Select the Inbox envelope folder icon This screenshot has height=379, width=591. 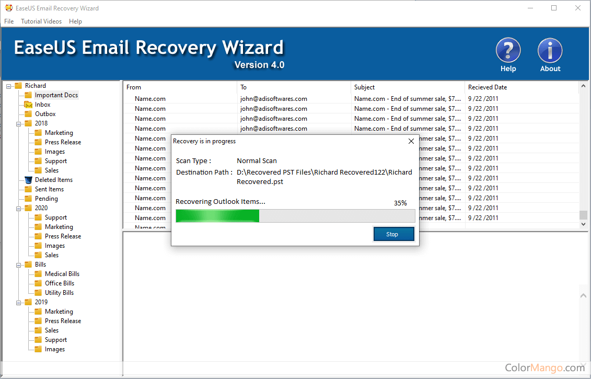tap(28, 105)
